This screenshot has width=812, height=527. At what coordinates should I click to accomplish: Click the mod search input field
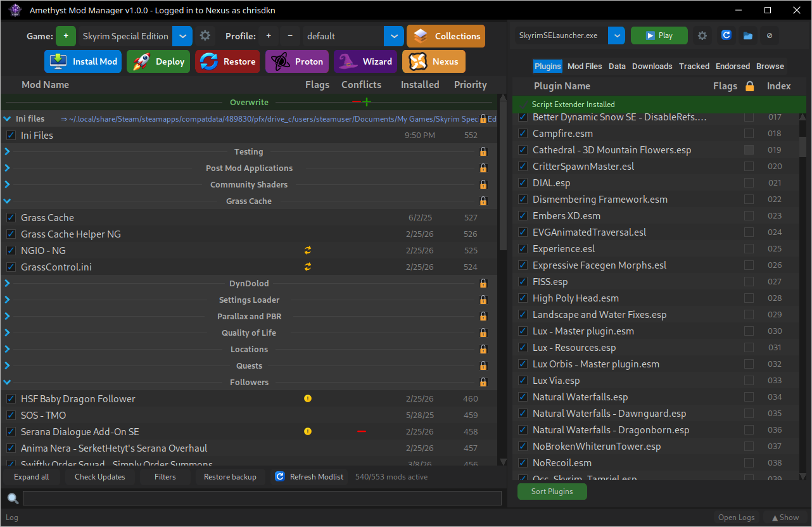pyautogui.click(x=262, y=498)
